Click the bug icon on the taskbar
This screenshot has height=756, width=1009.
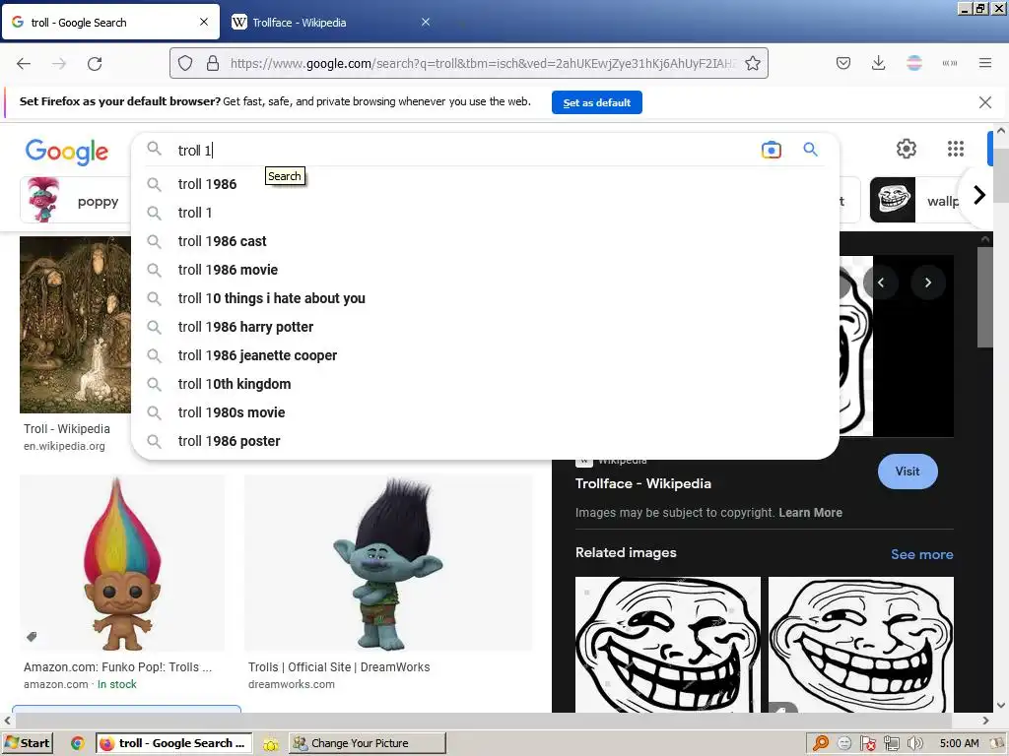pos(271,744)
